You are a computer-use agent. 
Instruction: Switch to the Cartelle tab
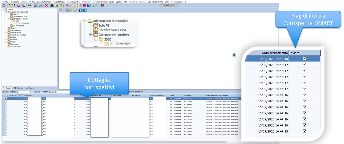[x=7, y=88]
